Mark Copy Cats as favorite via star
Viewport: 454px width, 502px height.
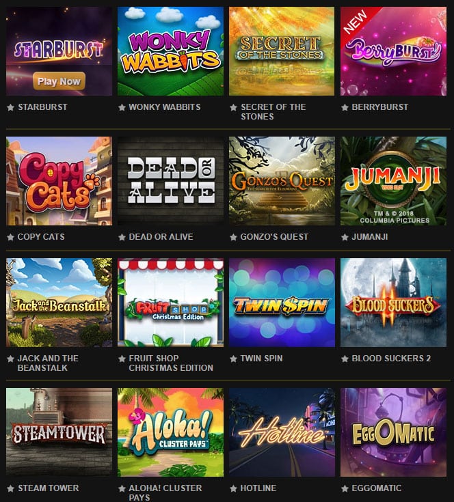10,237
